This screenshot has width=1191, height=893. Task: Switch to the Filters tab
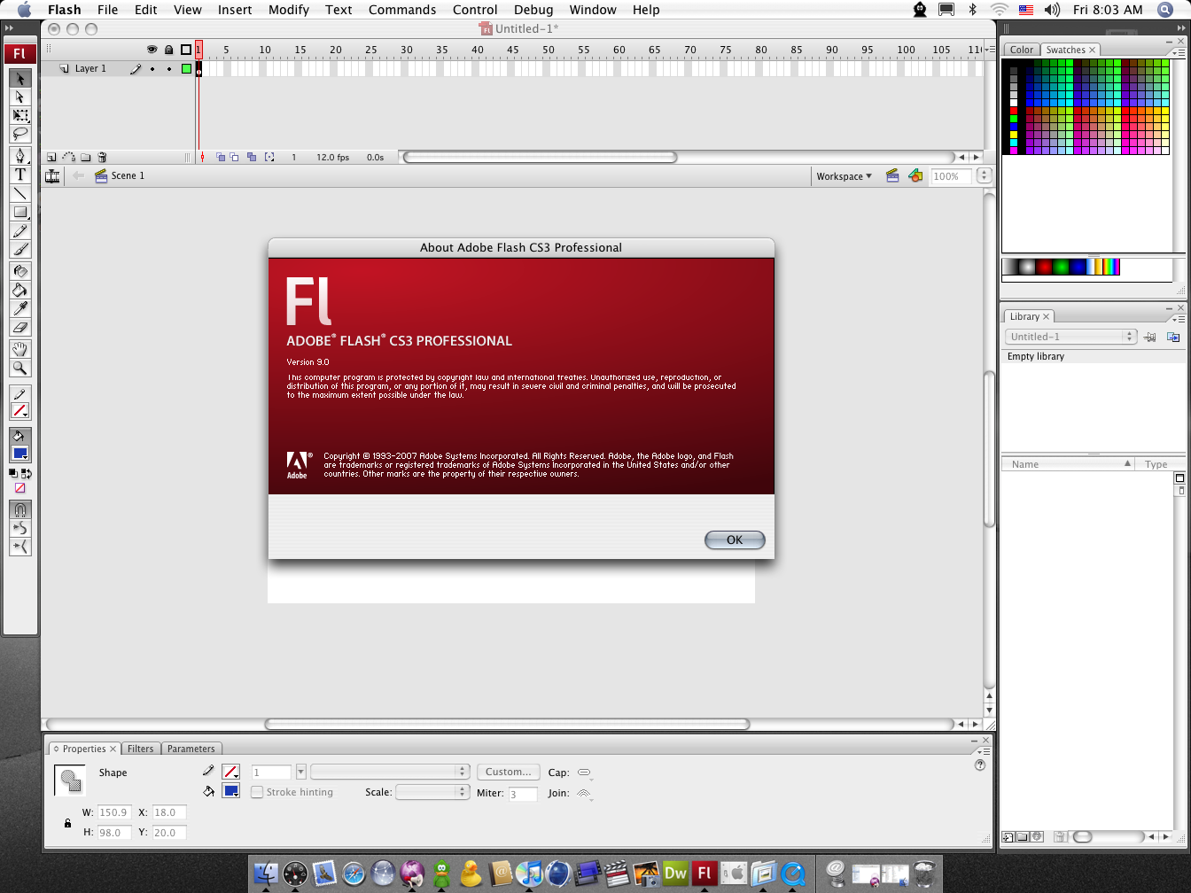coord(140,749)
